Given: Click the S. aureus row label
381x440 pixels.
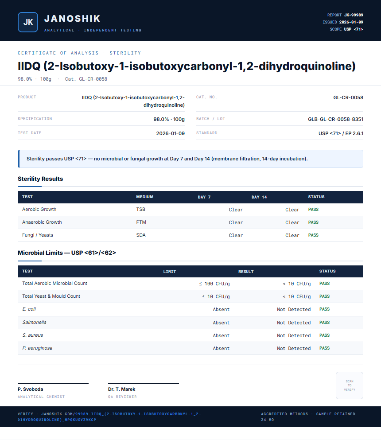Looking at the screenshot, I should pyautogui.click(x=32, y=335).
